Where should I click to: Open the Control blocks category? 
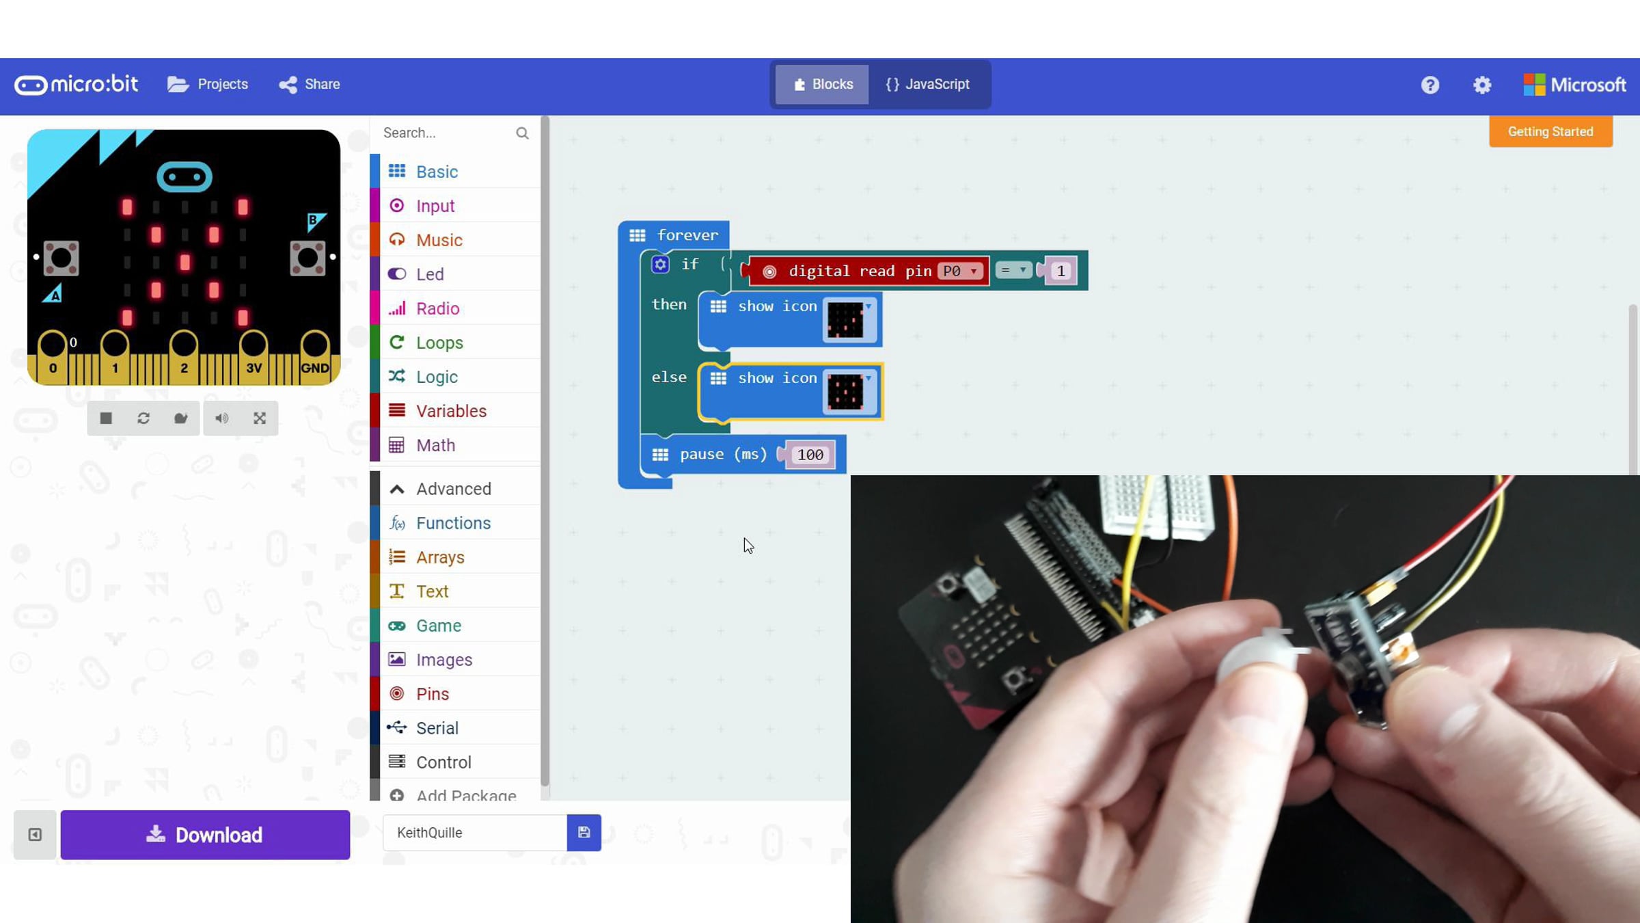[455, 762]
